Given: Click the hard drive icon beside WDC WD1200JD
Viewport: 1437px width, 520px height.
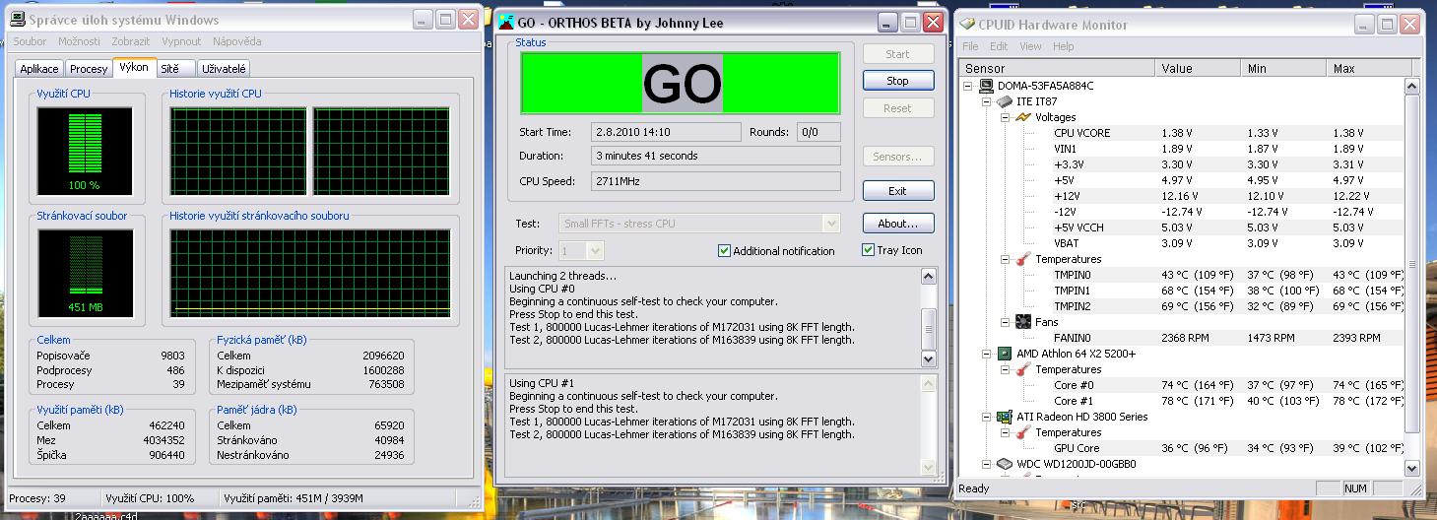Looking at the screenshot, I should click(x=1005, y=464).
